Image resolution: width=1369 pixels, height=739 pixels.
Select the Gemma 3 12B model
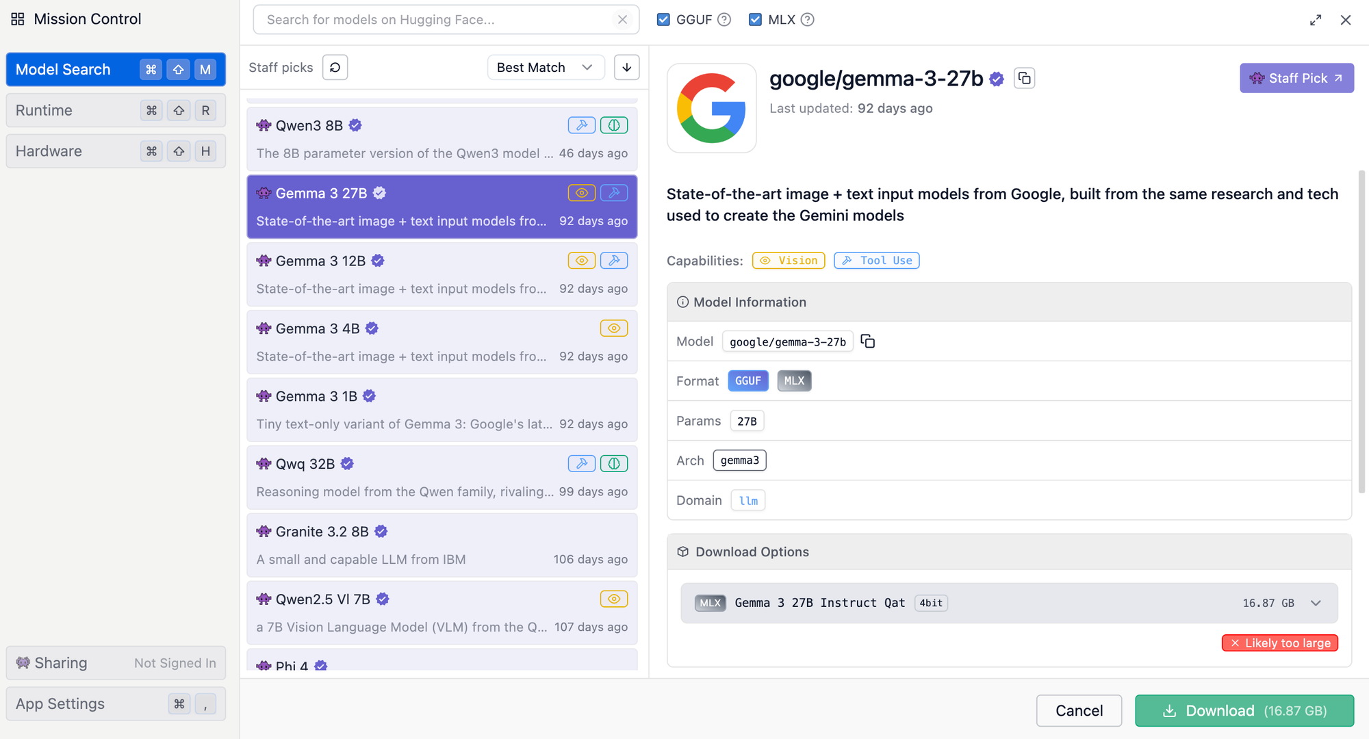pyautogui.click(x=442, y=274)
